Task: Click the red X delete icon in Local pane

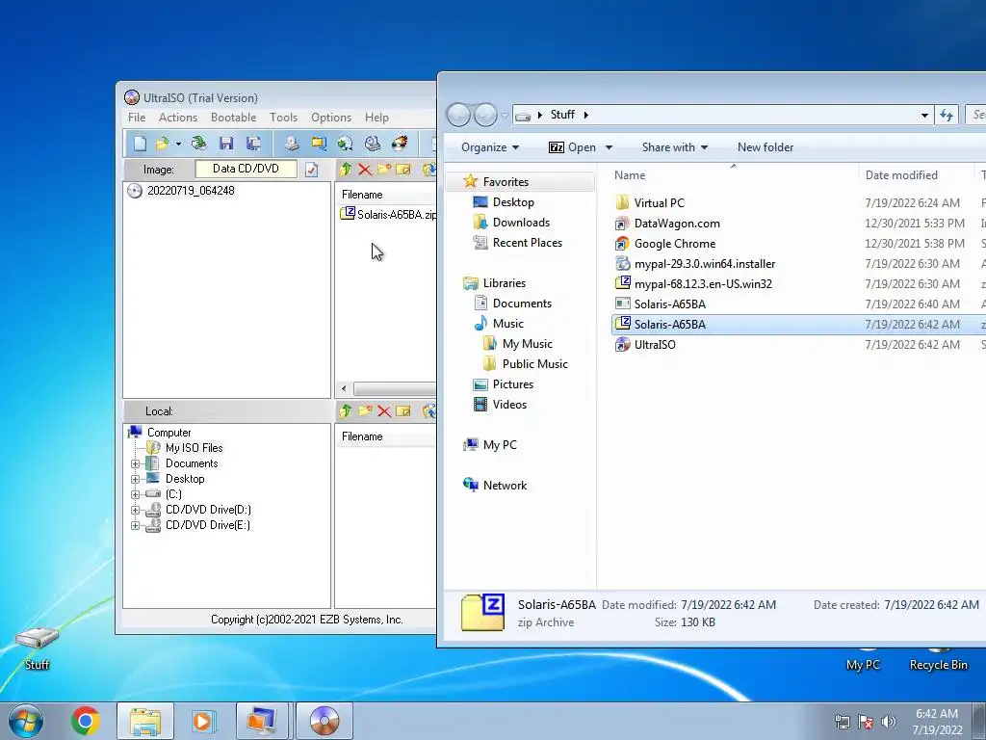Action: (384, 411)
